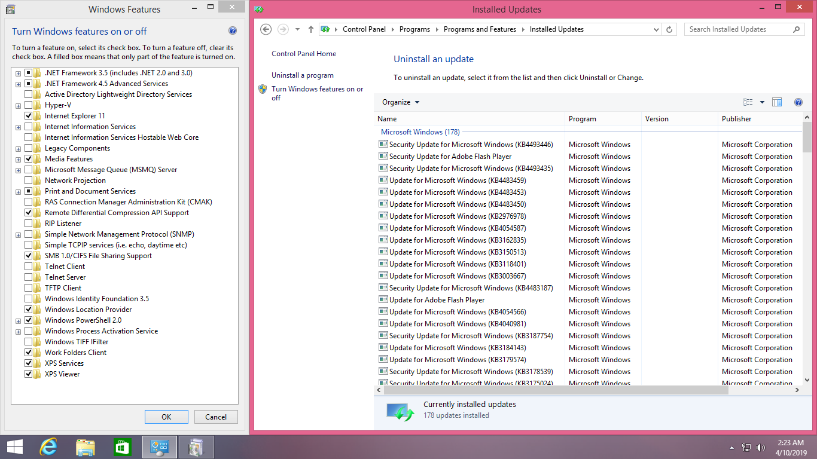Toggle the Media Features checkbox
The height and width of the screenshot is (459, 817).
(29, 159)
